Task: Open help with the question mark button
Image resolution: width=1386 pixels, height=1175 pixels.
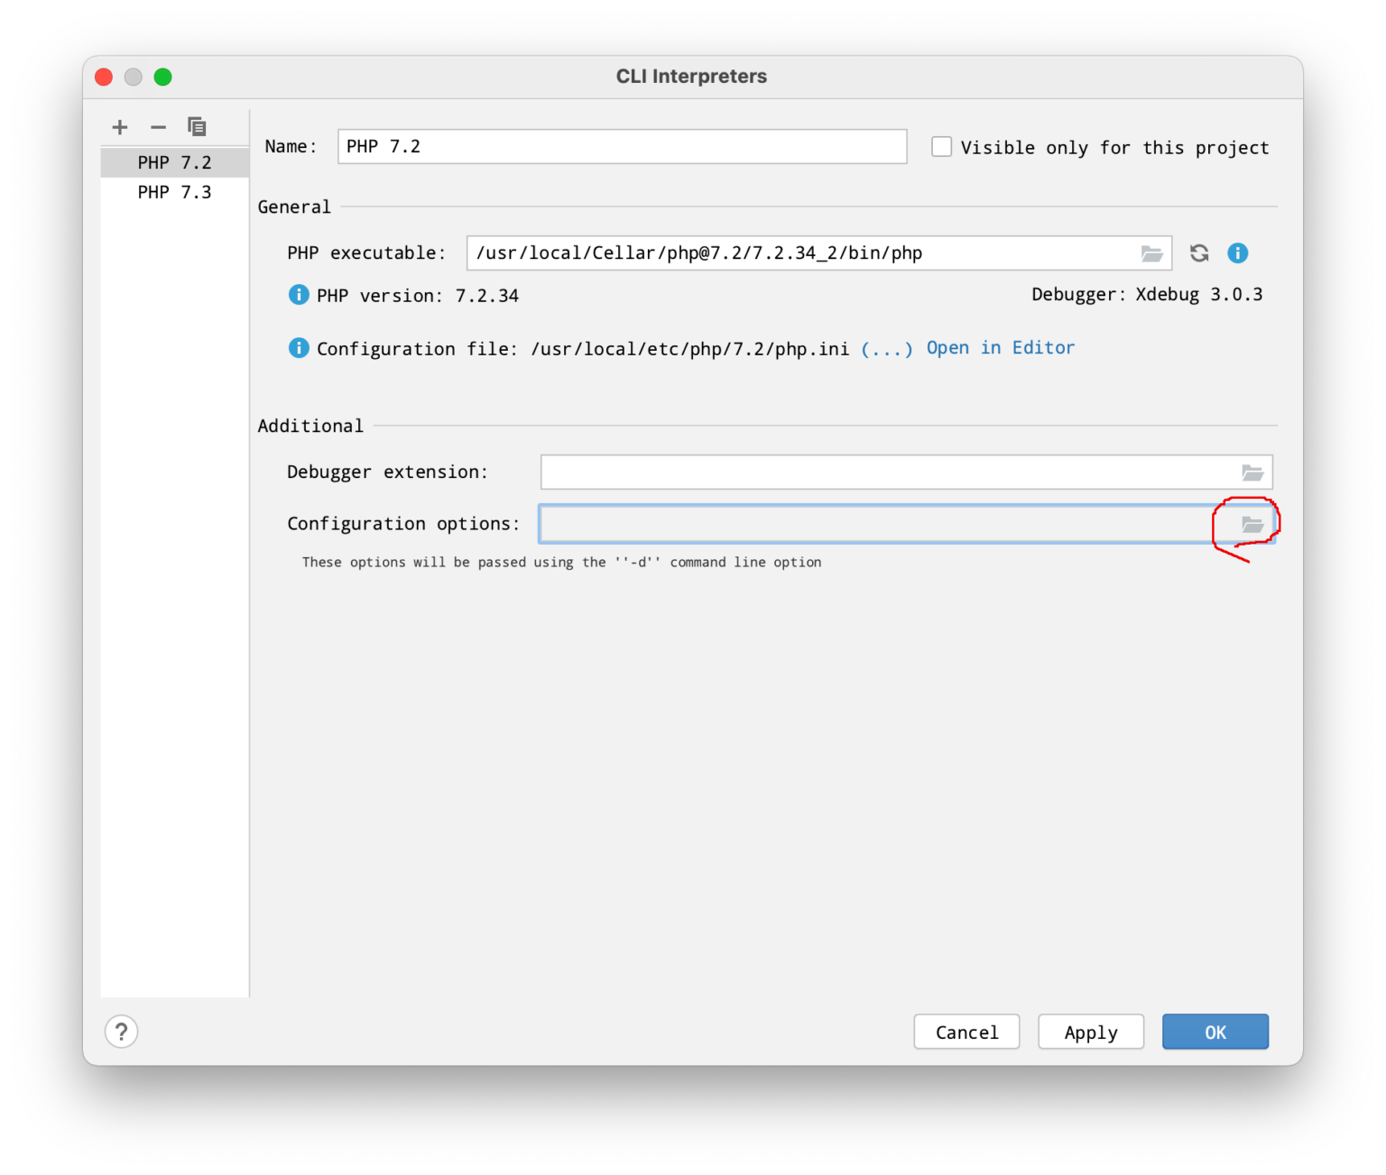Action: [x=122, y=1032]
